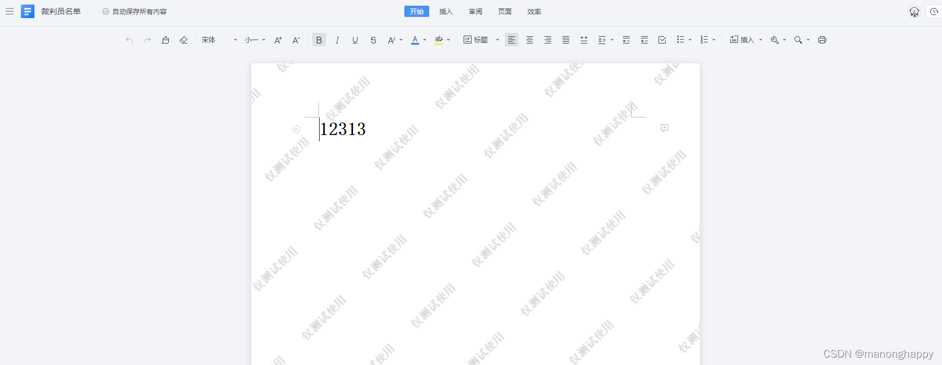This screenshot has height=365, width=942.
Task: Apply numbered list
Action: coord(704,40)
